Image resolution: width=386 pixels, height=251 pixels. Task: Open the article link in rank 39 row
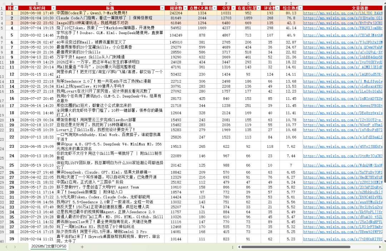coord(343,239)
